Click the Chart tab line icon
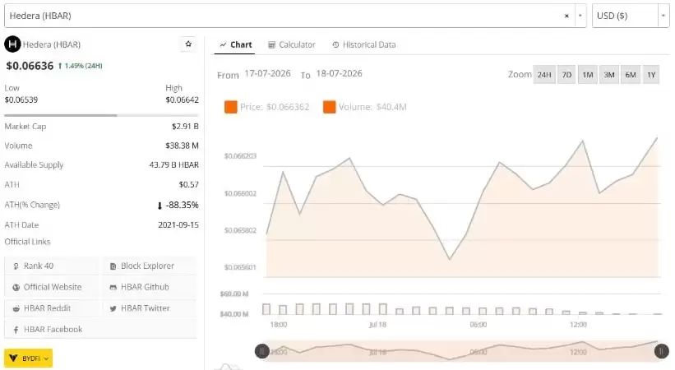675x370 pixels. (223, 44)
